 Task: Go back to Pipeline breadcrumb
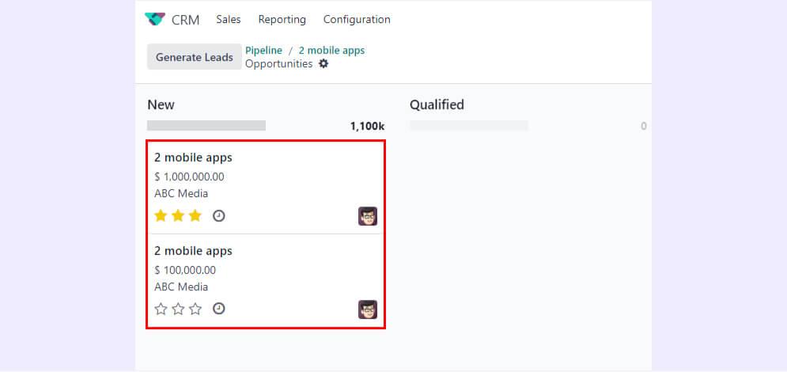click(263, 50)
